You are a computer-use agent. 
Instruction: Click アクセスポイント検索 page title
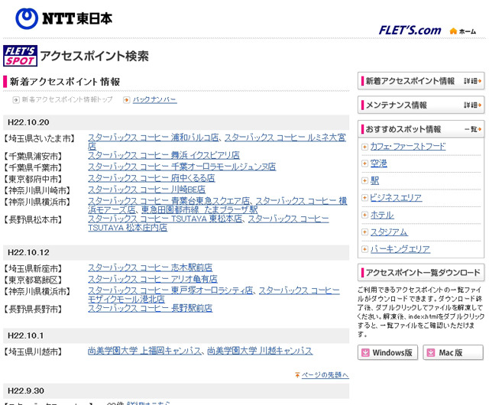(95, 56)
